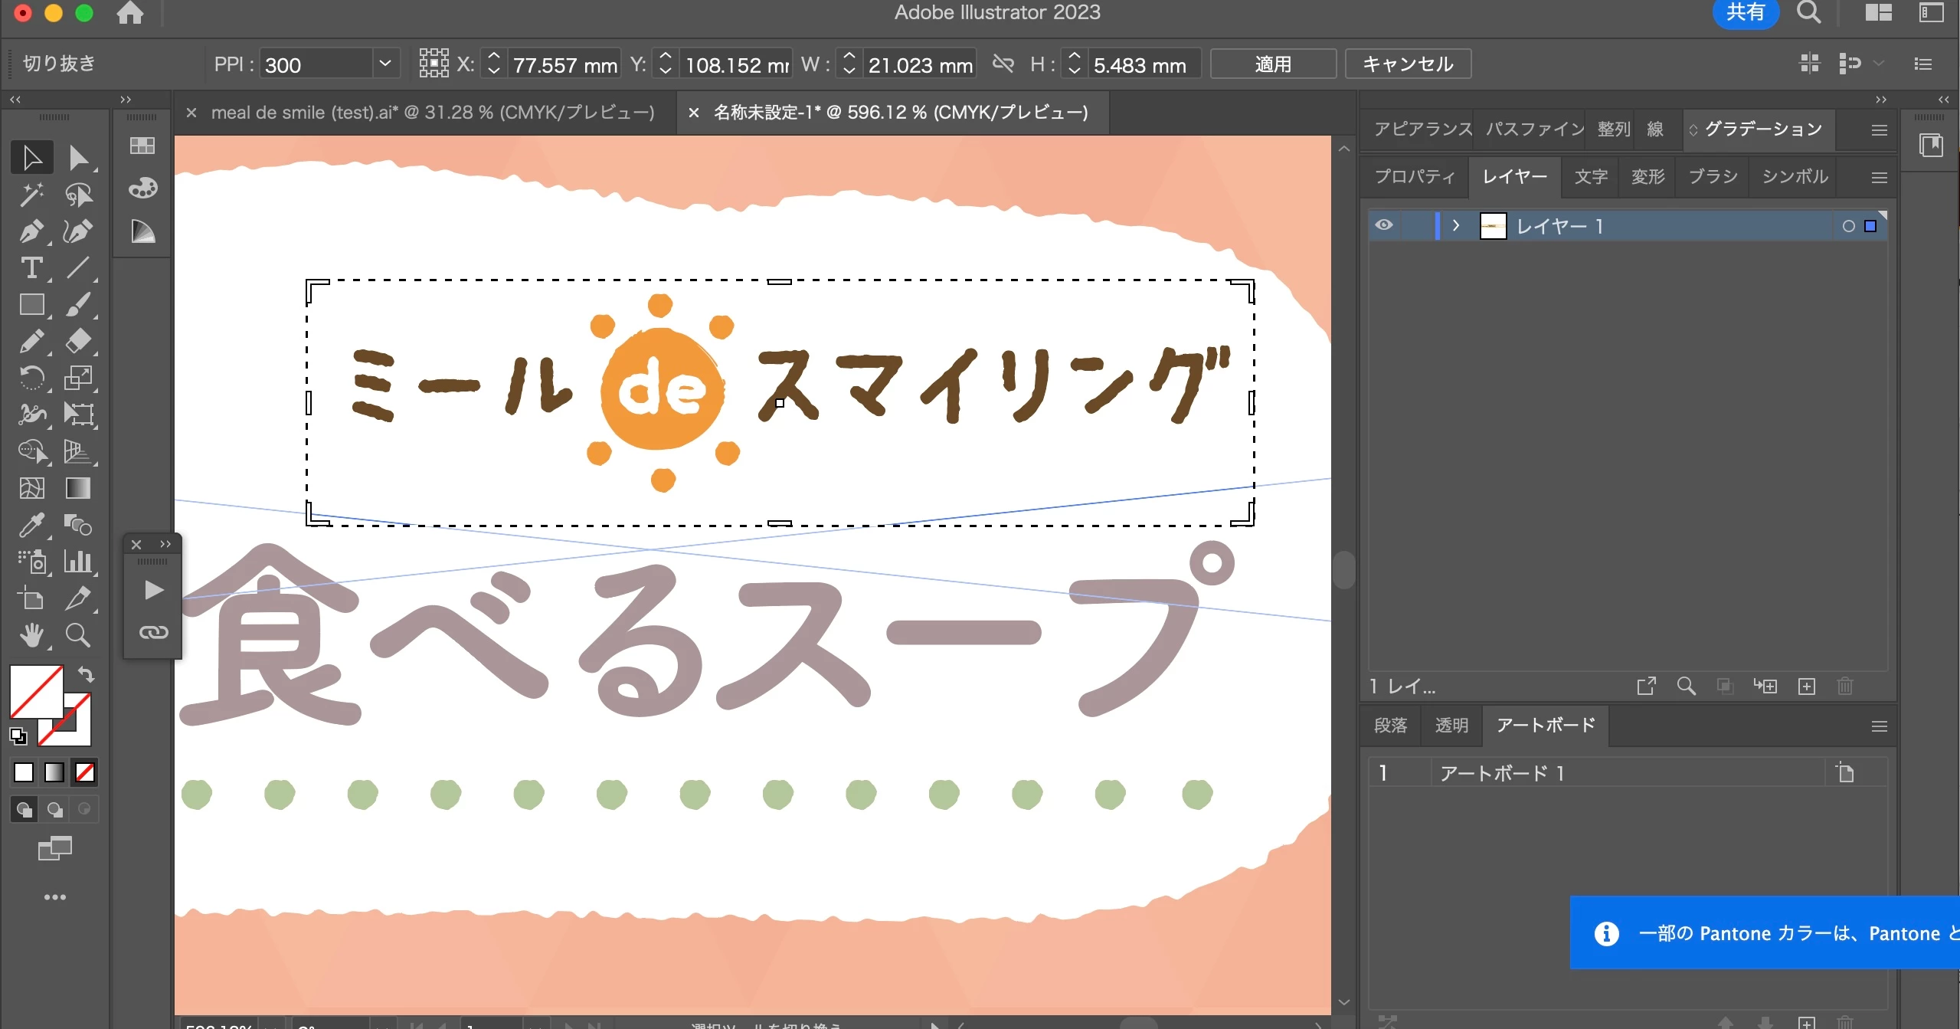
Task: Expand レイヤー 1 sublayers
Action: click(1456, 226)
